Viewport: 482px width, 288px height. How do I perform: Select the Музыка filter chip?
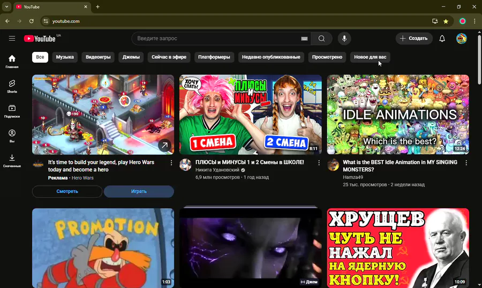tap(65, 57)
